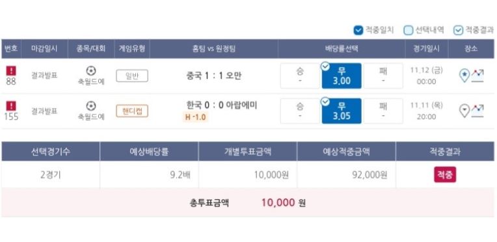Enable the 선택내역 checkbox
The width and height of the screenshot is (497, 242).
point(409,30)
